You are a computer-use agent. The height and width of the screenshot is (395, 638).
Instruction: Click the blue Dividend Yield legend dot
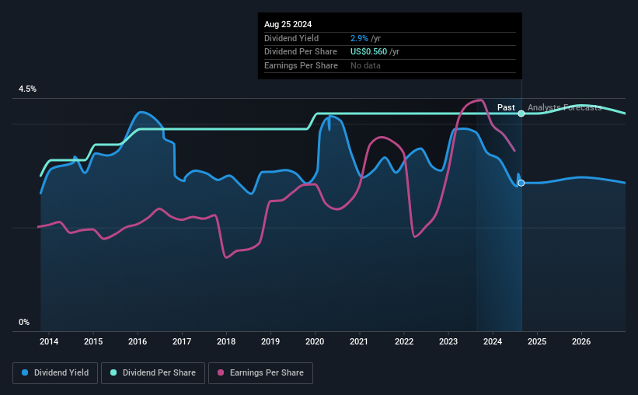[25, 372]
